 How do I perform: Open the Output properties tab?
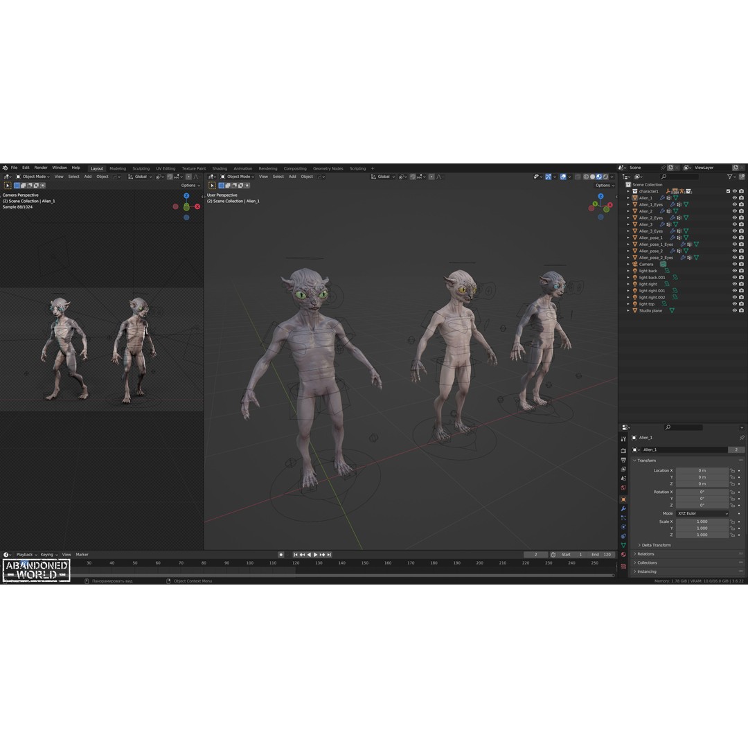click(623, 460)
